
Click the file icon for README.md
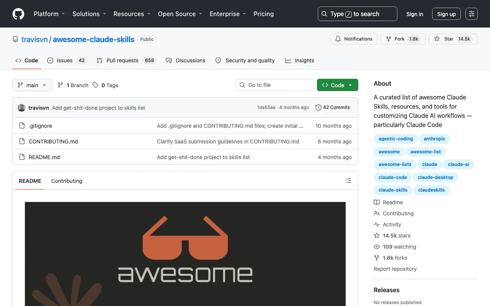tap(22, 157)
